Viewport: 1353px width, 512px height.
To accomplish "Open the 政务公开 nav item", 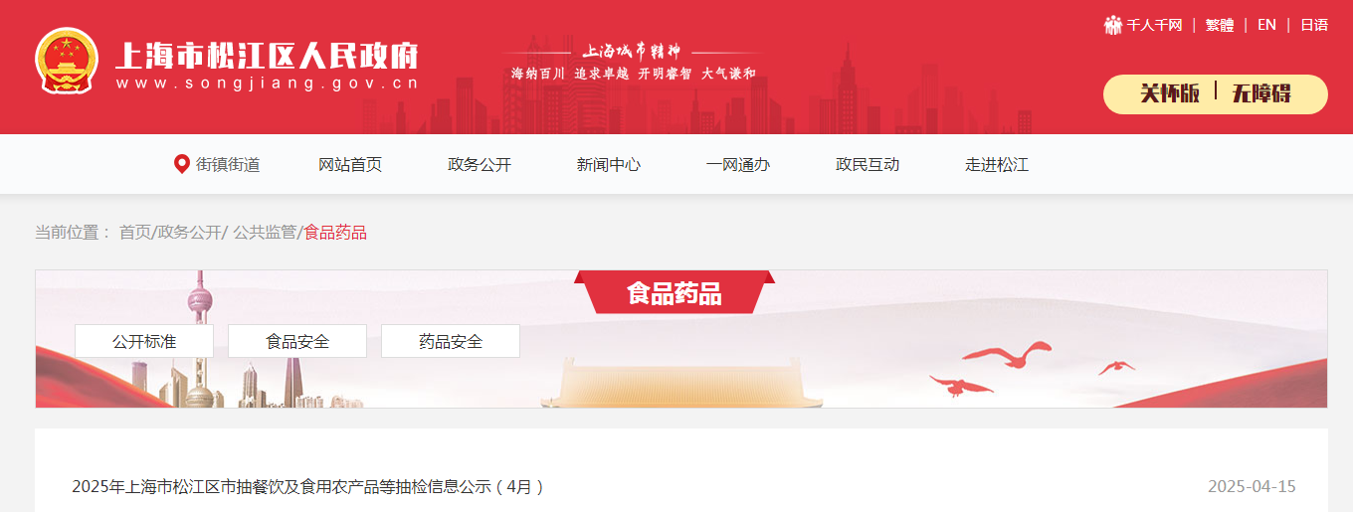I will coord(480,165).
